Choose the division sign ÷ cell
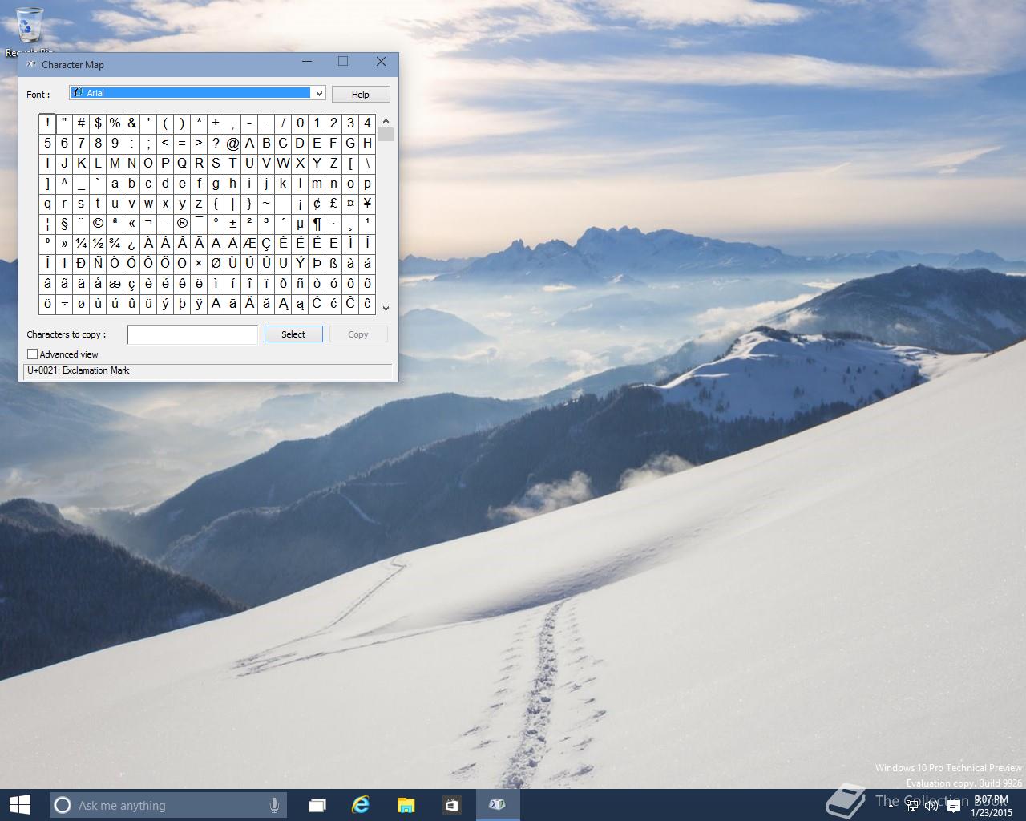The image size is (1026, 821). pos(64,303)
